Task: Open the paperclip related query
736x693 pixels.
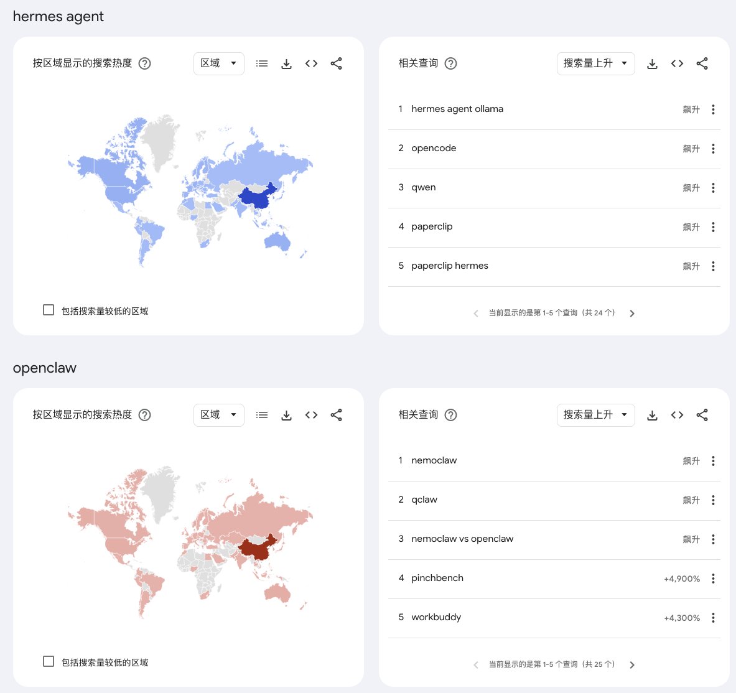Action: pyautogui.click(x=432, y=226)
